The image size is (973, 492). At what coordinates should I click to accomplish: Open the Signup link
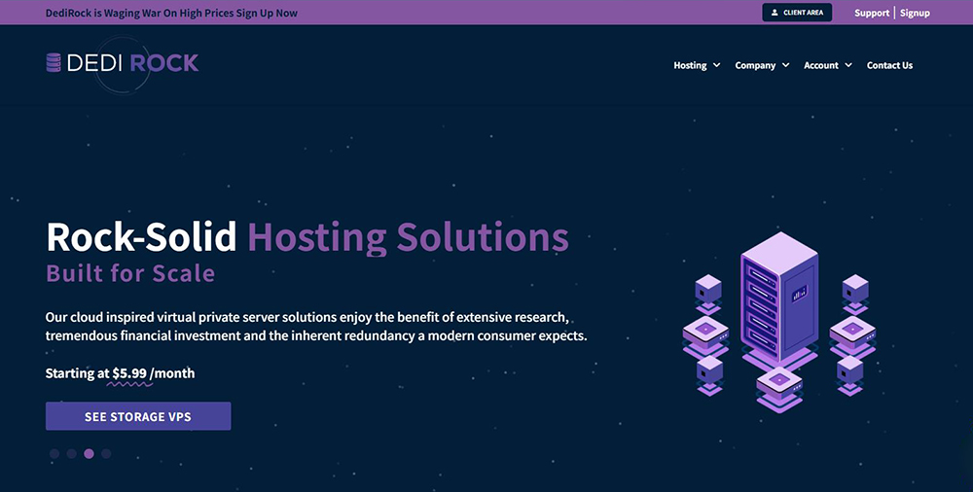pos(915,13)
